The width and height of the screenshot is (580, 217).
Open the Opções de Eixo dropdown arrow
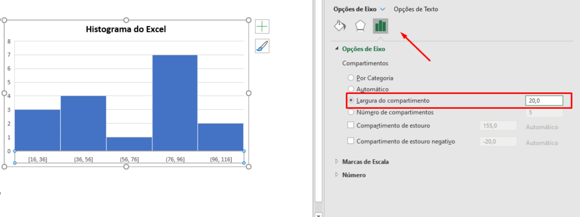point(382,9)
